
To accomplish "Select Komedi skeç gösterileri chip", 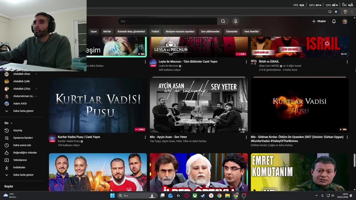I will 131,31.
